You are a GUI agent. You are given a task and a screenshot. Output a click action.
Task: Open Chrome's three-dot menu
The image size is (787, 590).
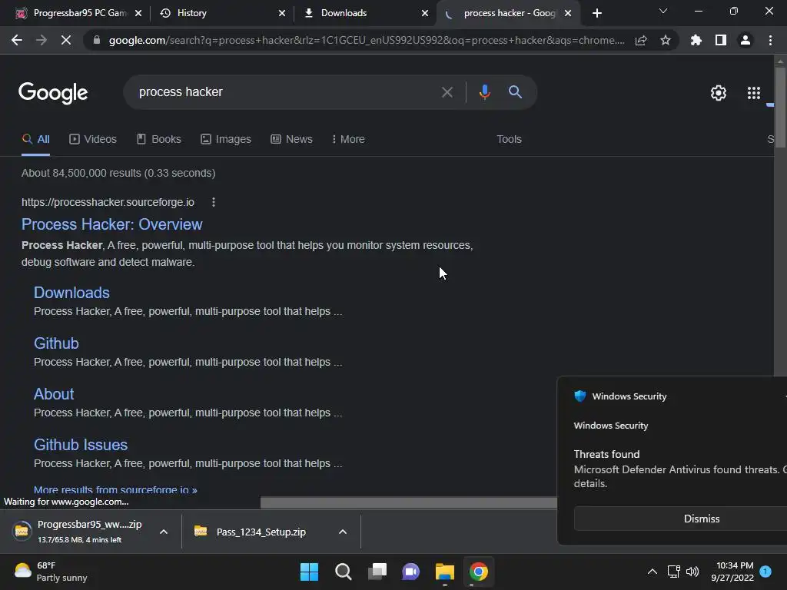[x=770, y=40]
